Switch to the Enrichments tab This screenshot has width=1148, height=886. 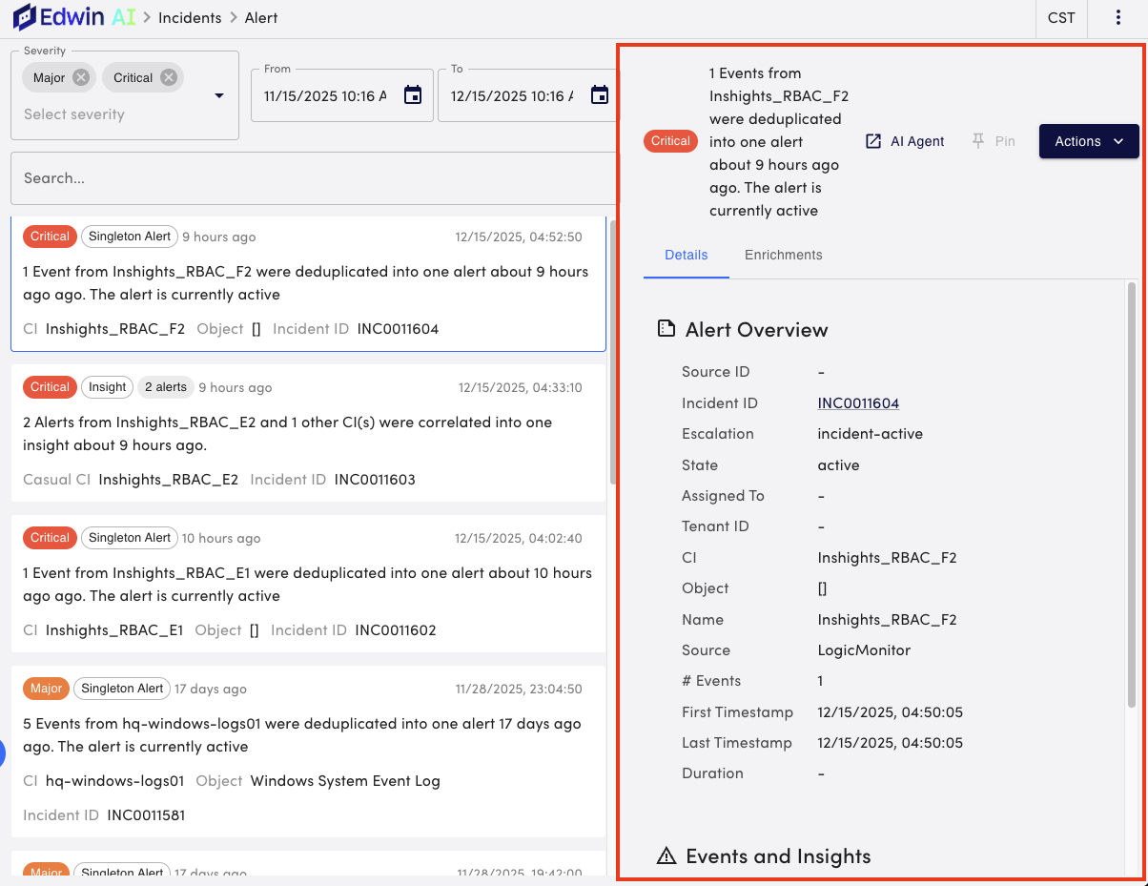[x=783, y=256]
